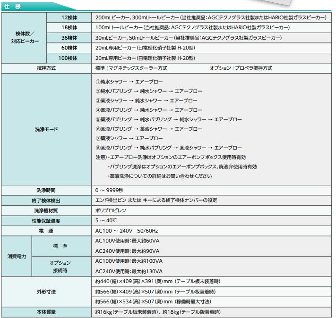Select the 終了検体検出 row header
Screen dimensions: 336x318
tap(46, 200)
